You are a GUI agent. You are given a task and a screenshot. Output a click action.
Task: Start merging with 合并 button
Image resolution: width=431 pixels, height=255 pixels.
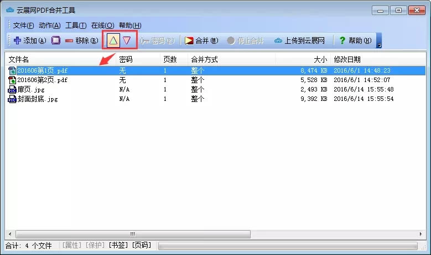(x=201, y=41)
